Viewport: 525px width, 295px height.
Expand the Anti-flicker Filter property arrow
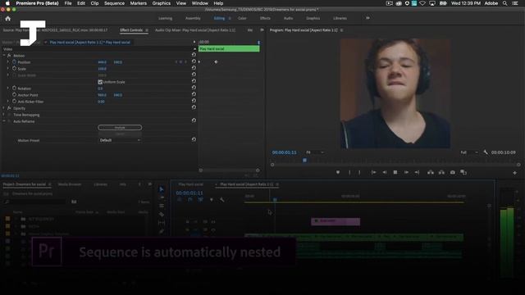point(8,101)
